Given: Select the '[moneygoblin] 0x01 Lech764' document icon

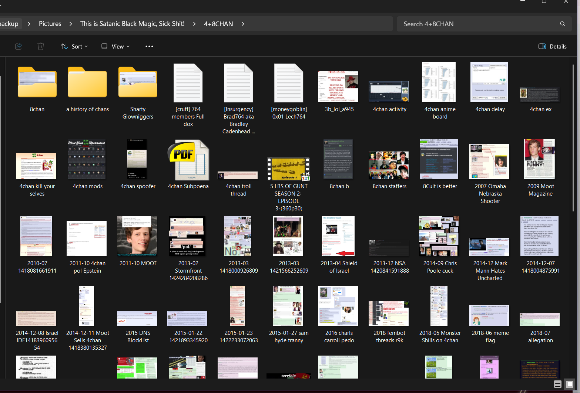Looking at the screenshot, I should (289, 83).
